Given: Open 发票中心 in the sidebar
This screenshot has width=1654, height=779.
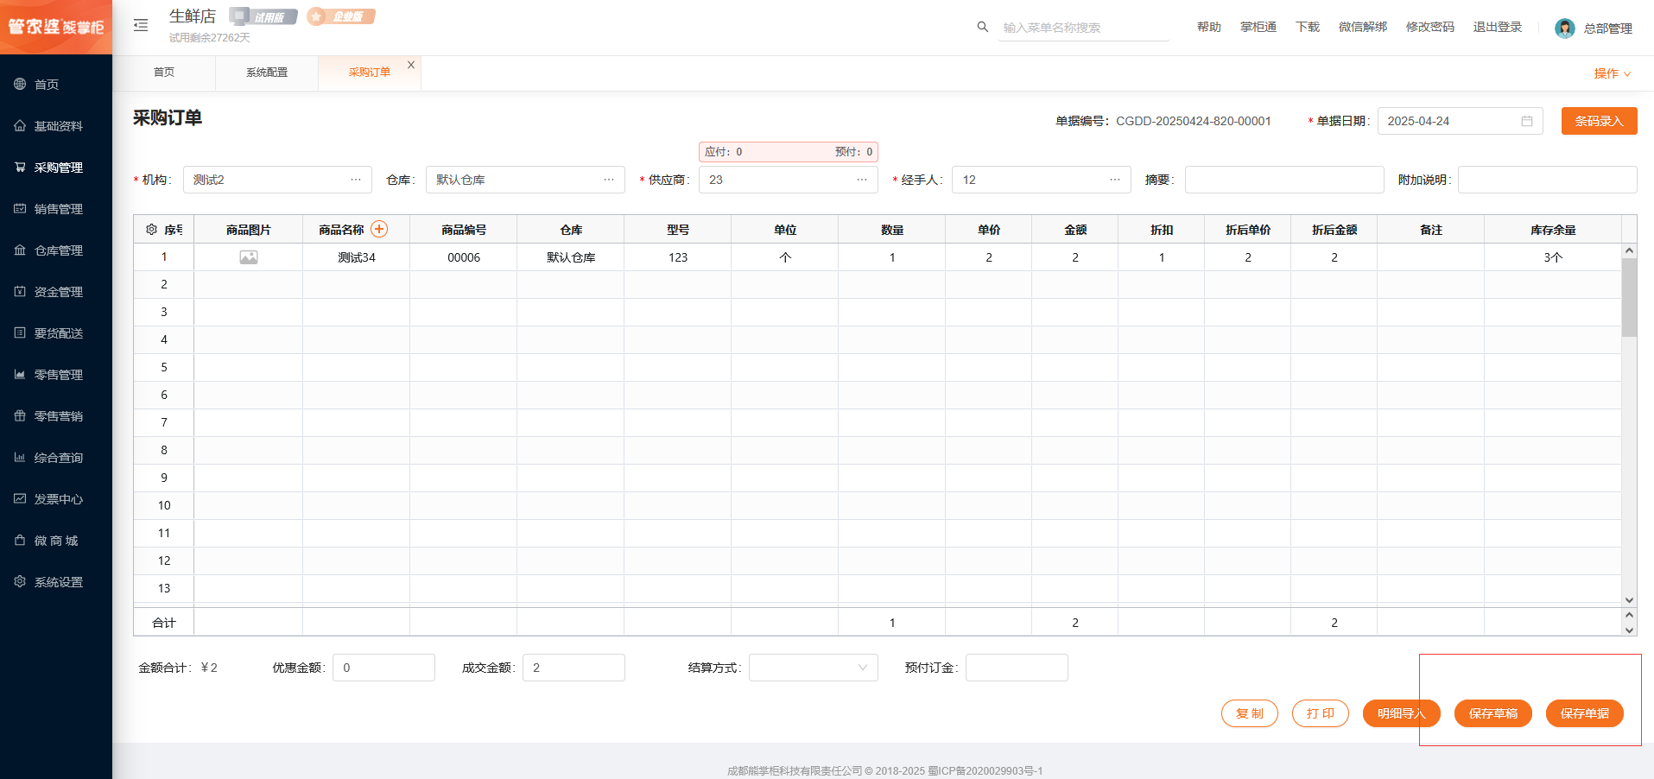Looking at the screenshot, I should coord(56,499).
